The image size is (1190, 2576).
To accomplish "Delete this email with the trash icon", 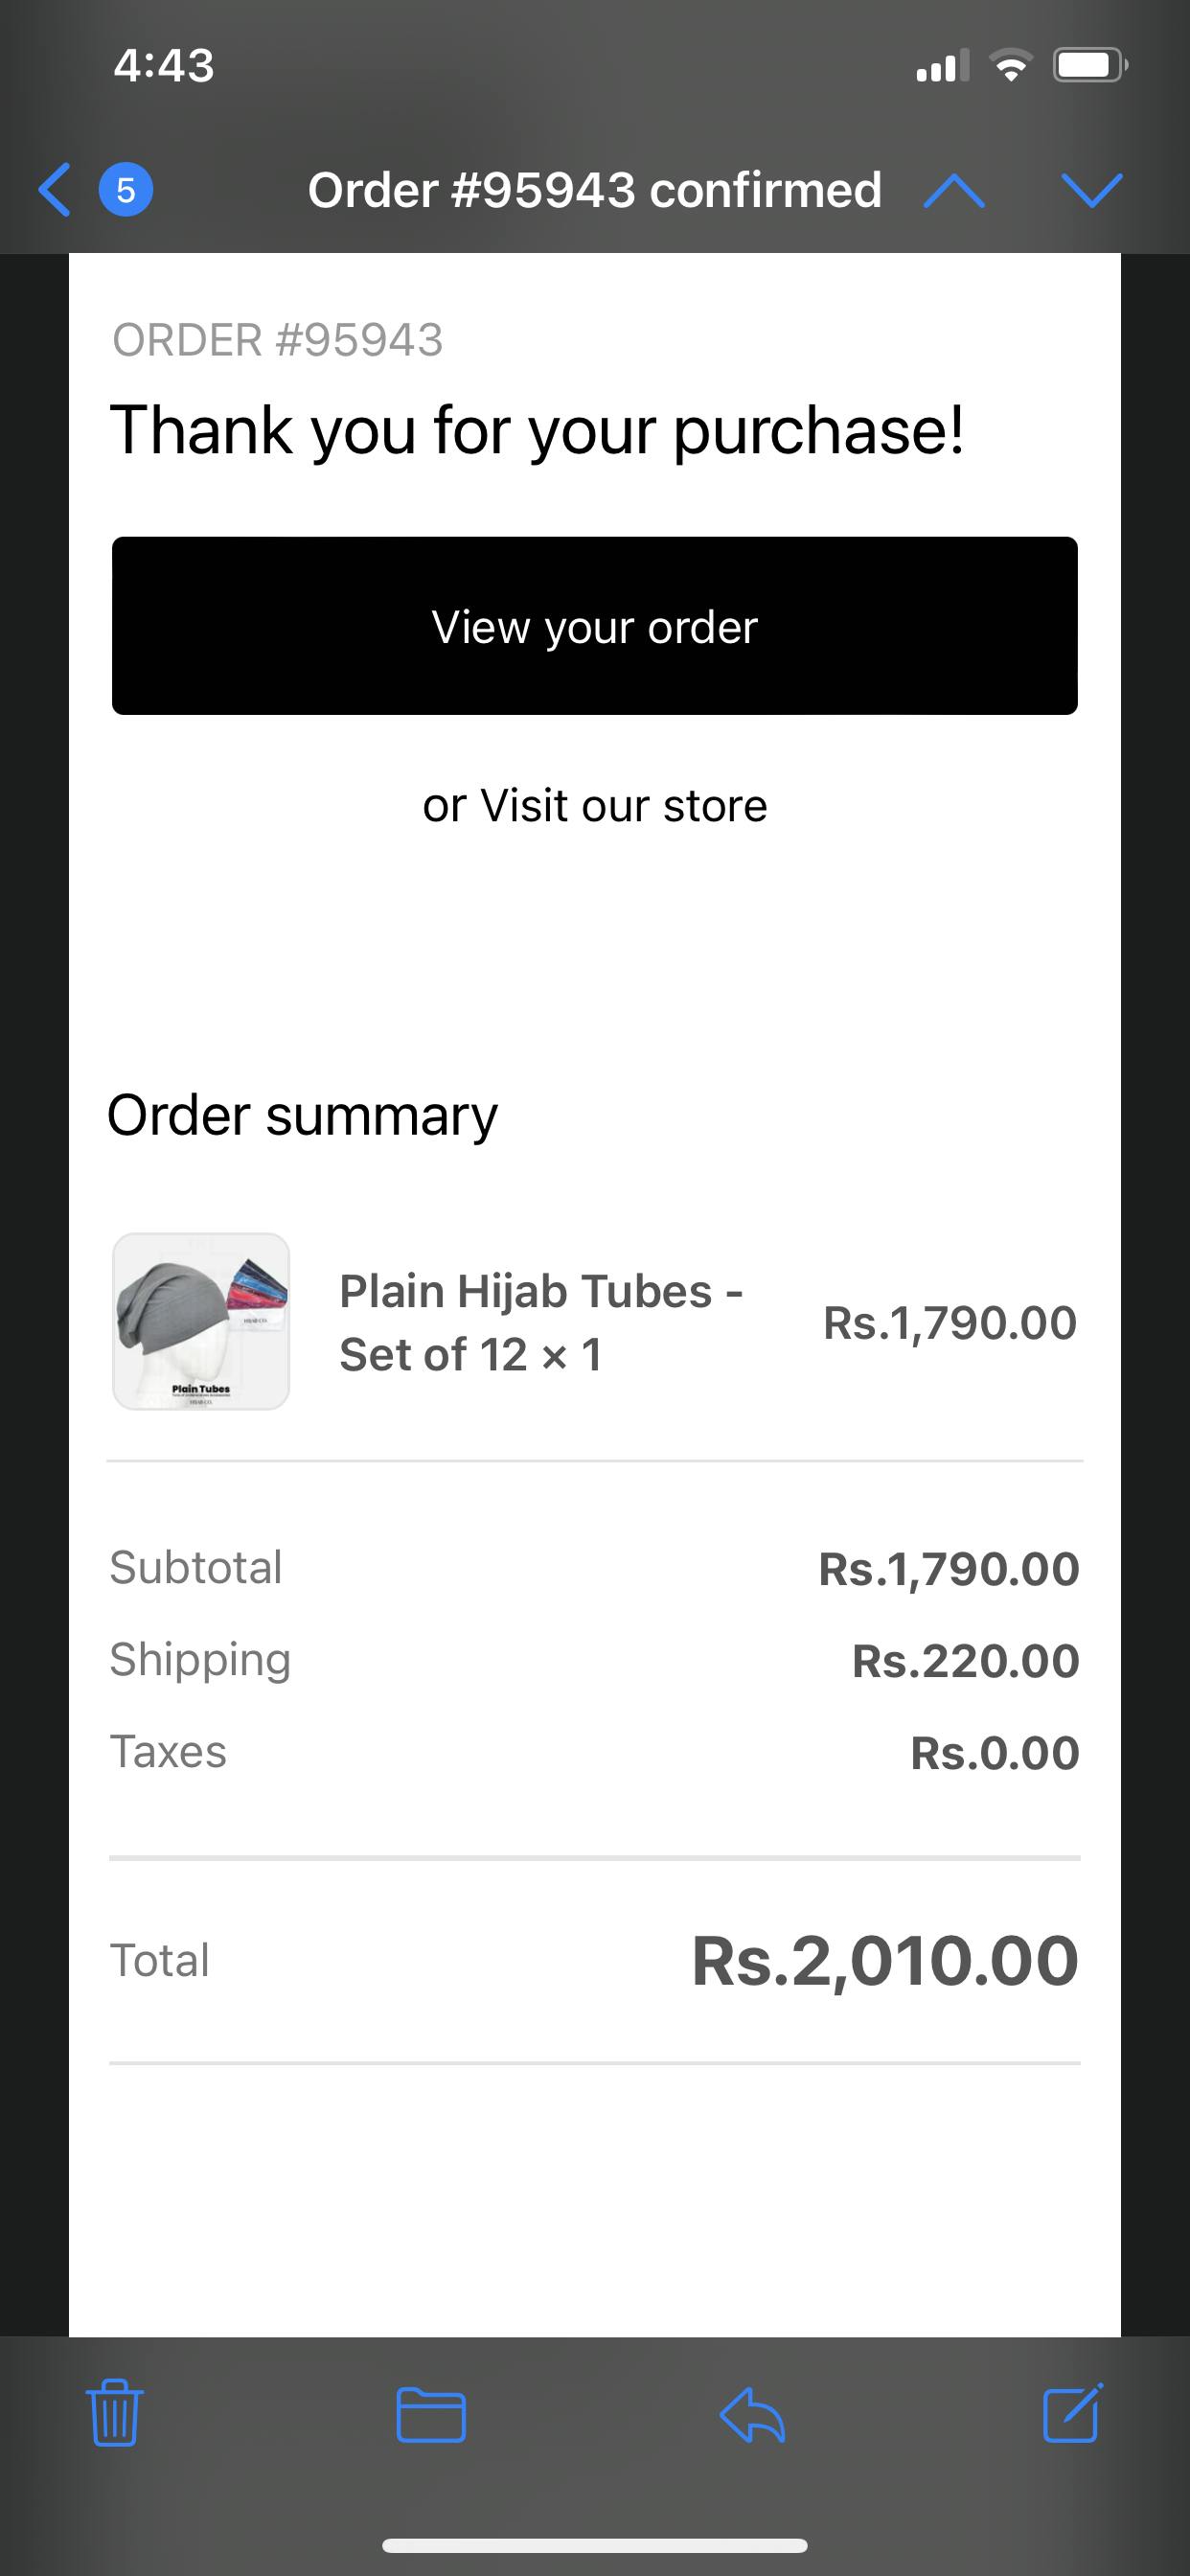I will pyautogui.click(x=115, y=2414).
